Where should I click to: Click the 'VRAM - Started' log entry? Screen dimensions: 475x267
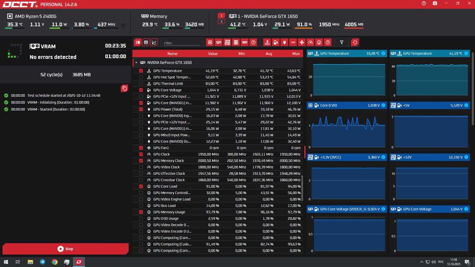56,110
